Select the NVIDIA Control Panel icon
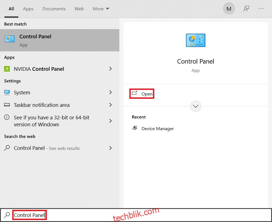272x222 pixels. click(x=7, y=69)
